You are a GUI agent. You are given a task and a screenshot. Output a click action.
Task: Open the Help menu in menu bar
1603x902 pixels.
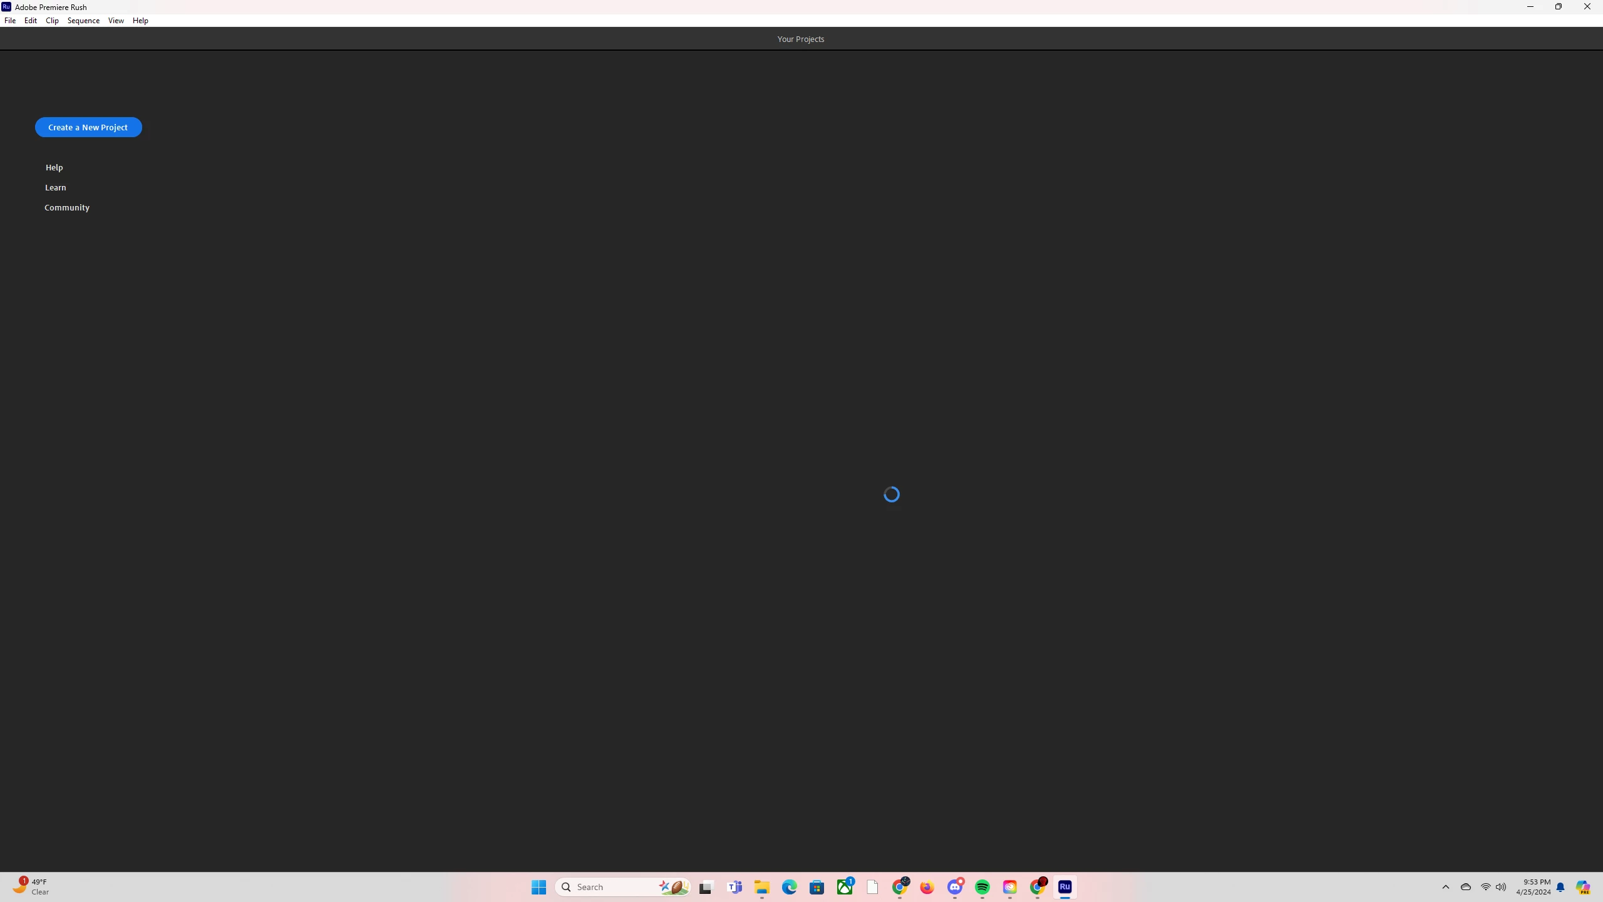(140, 21)
